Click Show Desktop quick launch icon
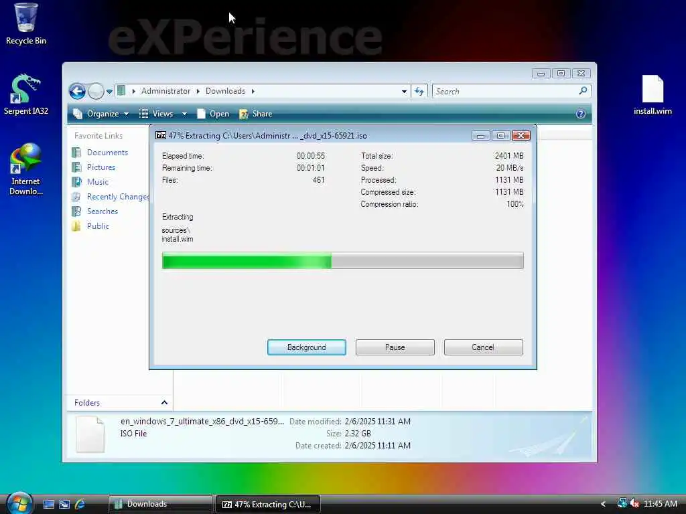This screenshot has height=514, width=686. coord(48,504)
